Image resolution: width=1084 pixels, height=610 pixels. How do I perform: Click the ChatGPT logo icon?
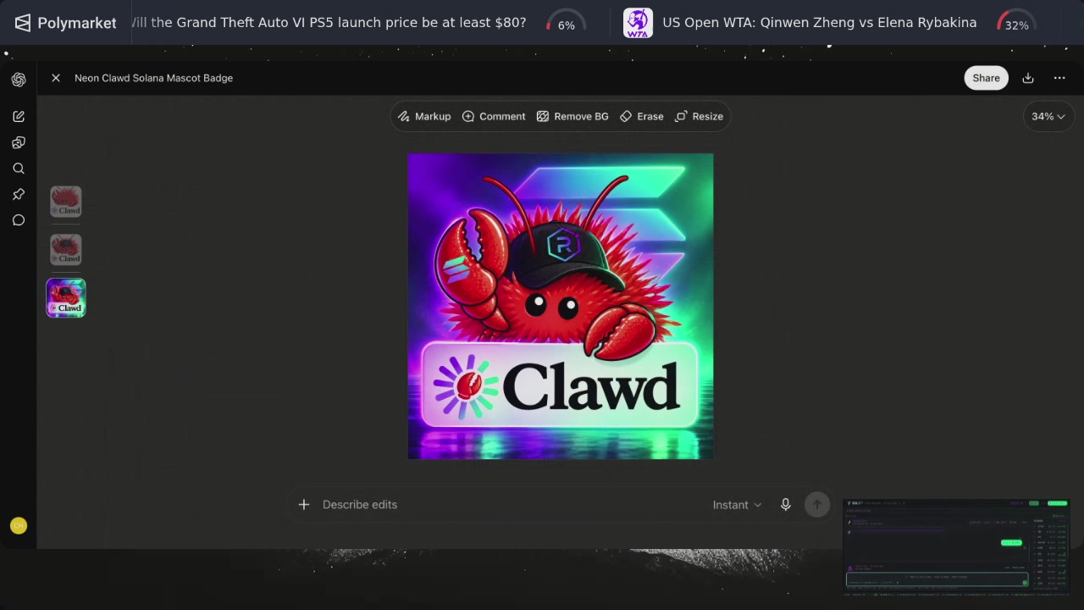coord(19,80)
